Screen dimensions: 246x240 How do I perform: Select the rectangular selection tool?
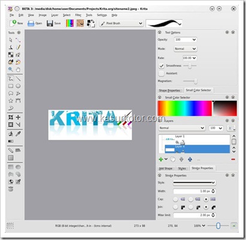point(11,167)
